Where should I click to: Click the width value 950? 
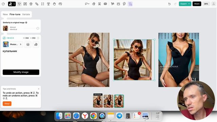27,38
